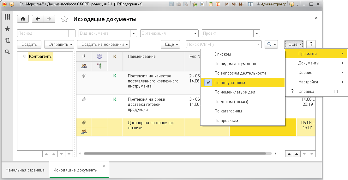Open Search magnifier in left sidebar
Viewport: 348px width, 180px height.
point(7,52)
